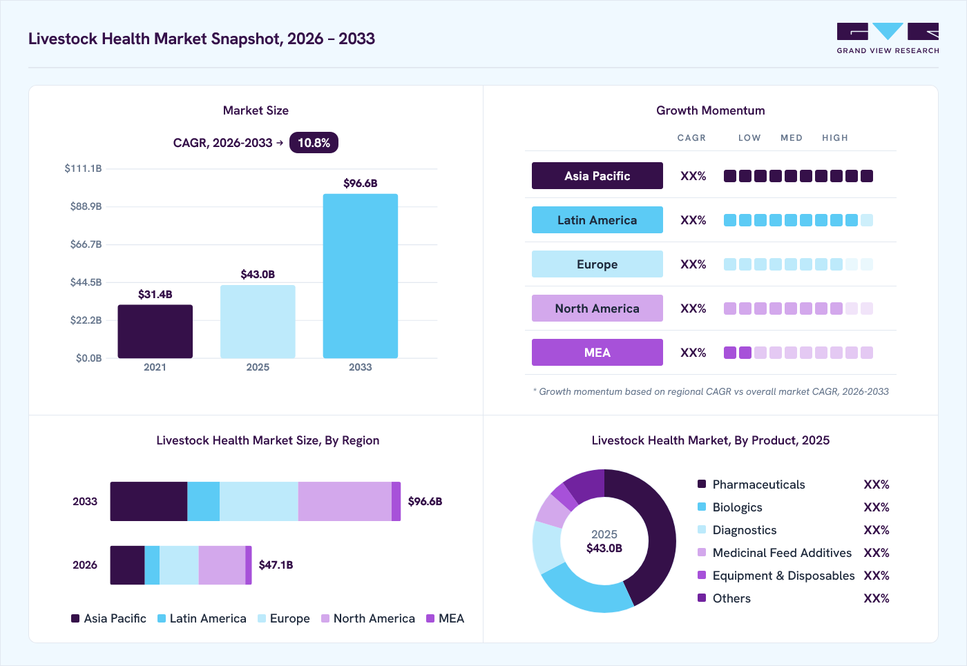Click the Equipment & Disposables legend square
This screenshot has height=666, width=967.
(702, 576)
